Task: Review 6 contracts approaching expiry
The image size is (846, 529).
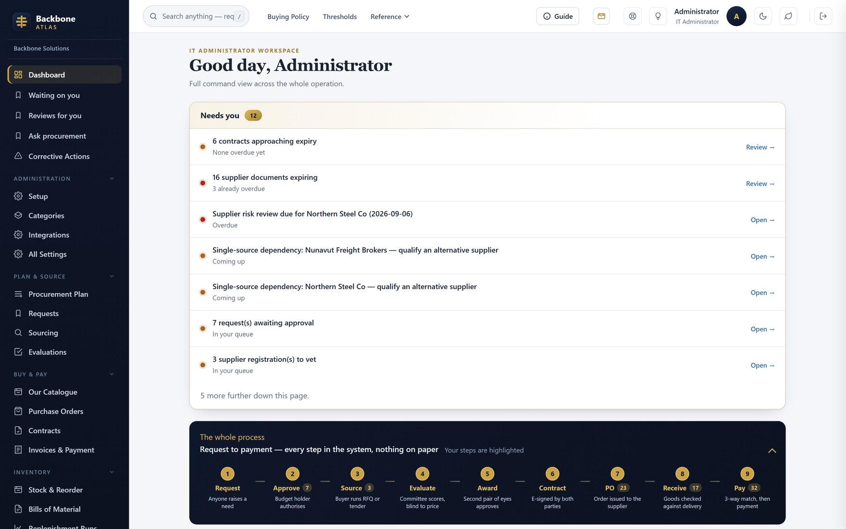Action: [x=760, y=147]
